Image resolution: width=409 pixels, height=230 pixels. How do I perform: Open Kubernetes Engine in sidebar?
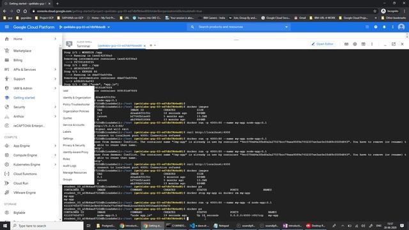click(x=27, y=165)
